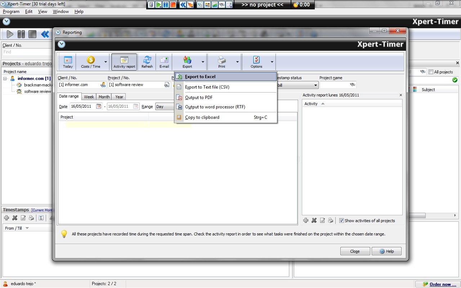Toggle the All projects checkbox
Viewport: 461px width, 288px height.
click(x=431, y=72)
